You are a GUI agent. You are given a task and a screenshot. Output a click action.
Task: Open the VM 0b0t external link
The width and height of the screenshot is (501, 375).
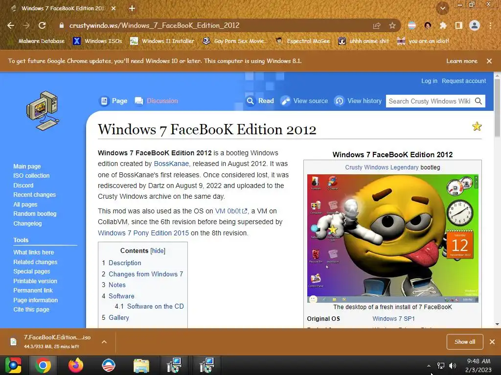pos(231,211)
